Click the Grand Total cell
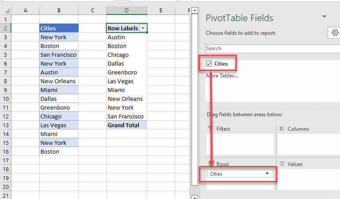 (123, 125)
